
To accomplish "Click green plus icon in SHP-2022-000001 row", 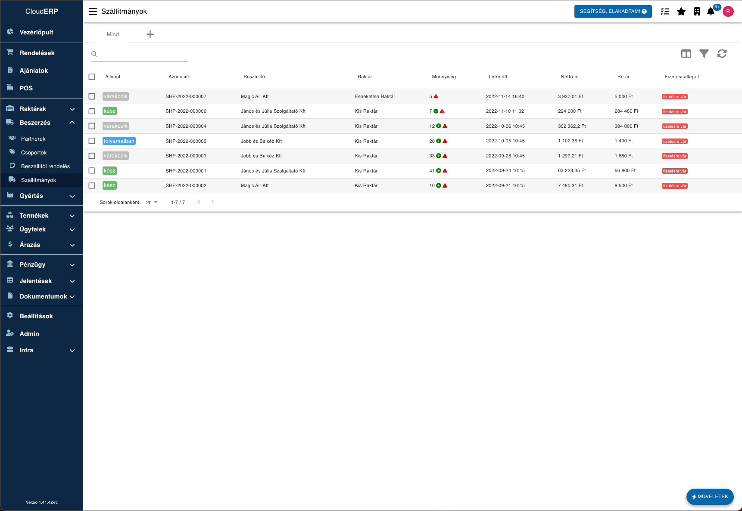I will pyautogui.click(x=439, y=171).
